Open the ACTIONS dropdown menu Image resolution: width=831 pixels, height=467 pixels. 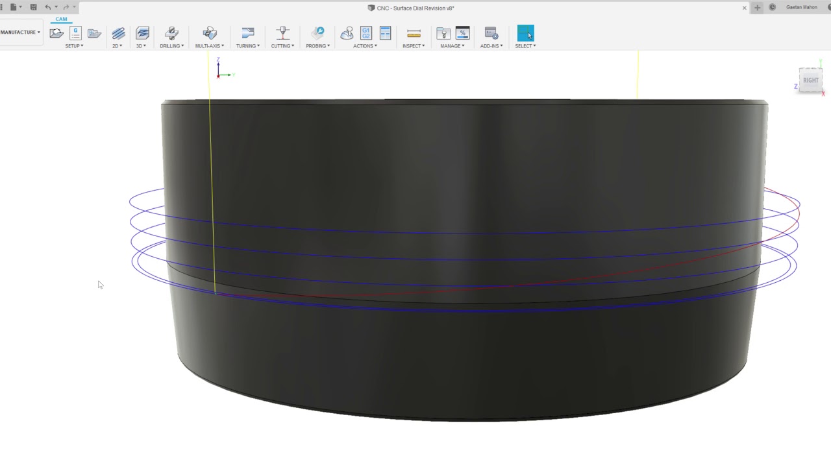pos(365,46)
